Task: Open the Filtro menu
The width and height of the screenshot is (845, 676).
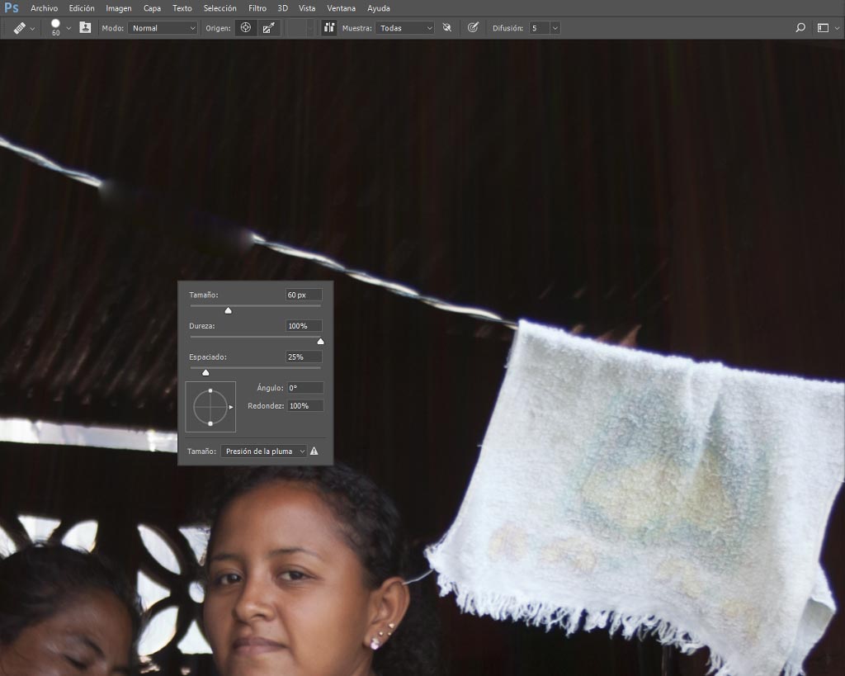Action: click(257, 8)
